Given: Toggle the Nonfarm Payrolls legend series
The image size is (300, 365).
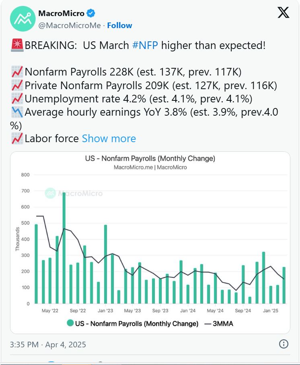Looking at the screenshot, I should [132, 324].
